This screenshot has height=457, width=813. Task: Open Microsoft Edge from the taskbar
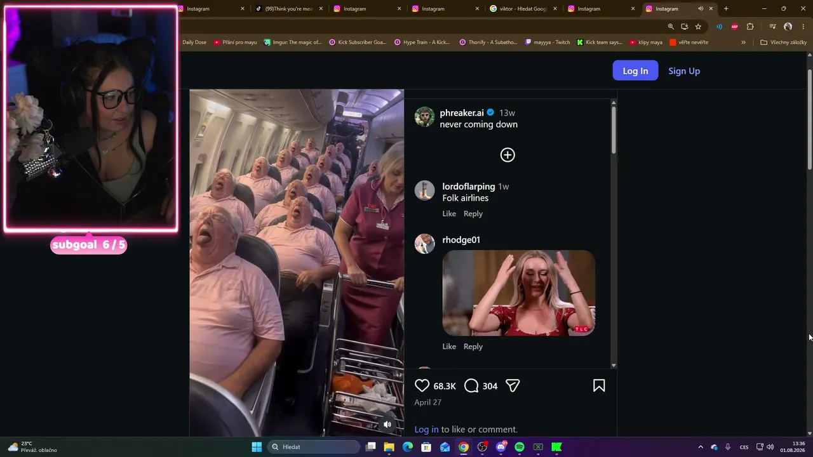408,447
